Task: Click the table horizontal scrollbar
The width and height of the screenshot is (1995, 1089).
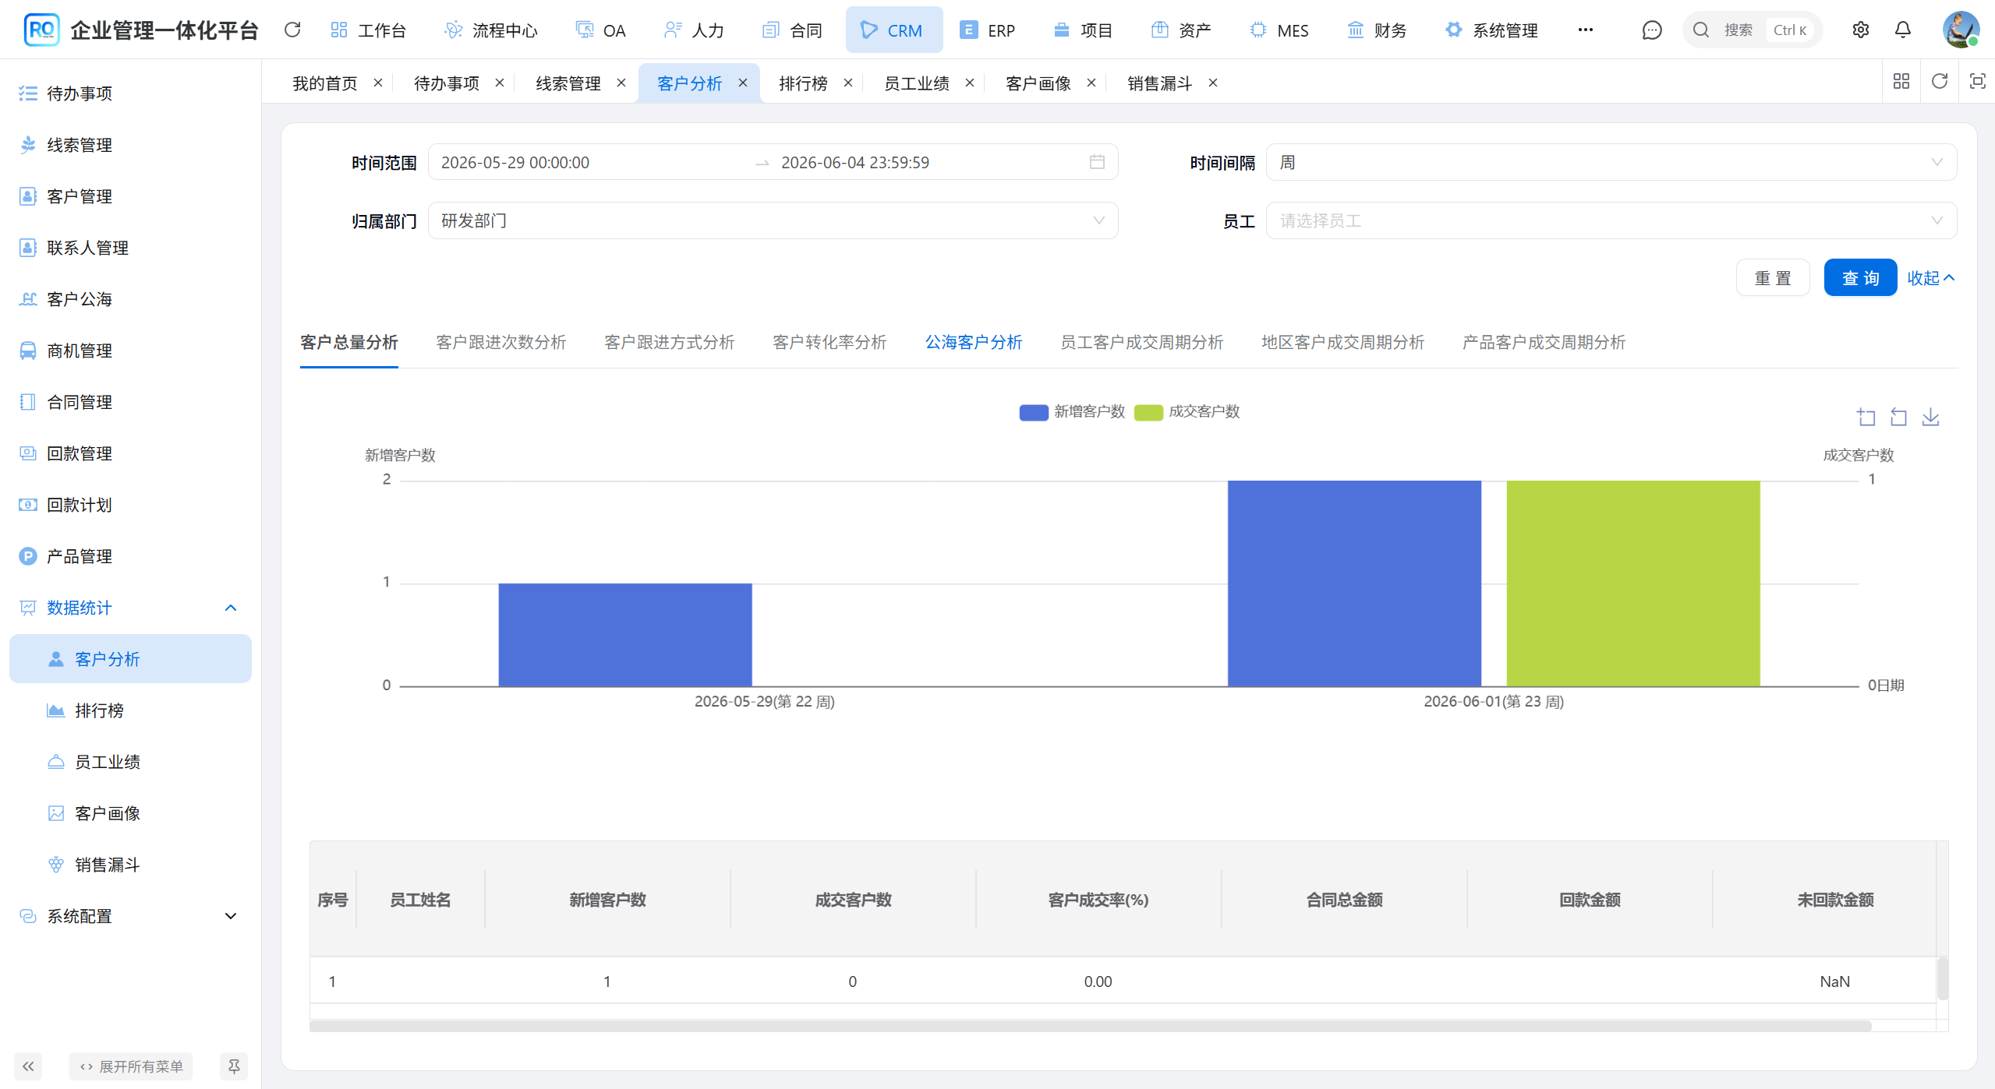Action: 1090,1026
